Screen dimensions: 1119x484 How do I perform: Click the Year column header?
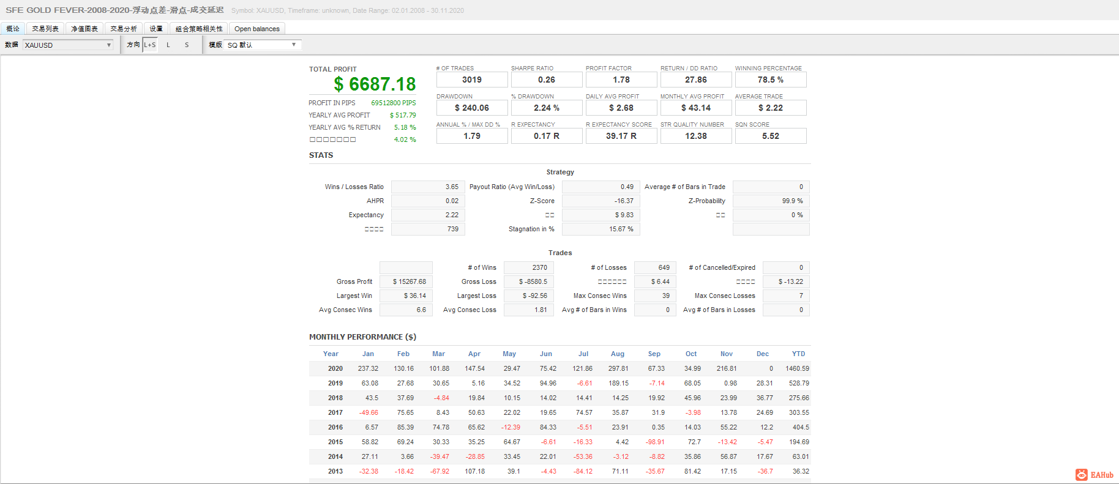pyautogui.click(x=331, y=354)
